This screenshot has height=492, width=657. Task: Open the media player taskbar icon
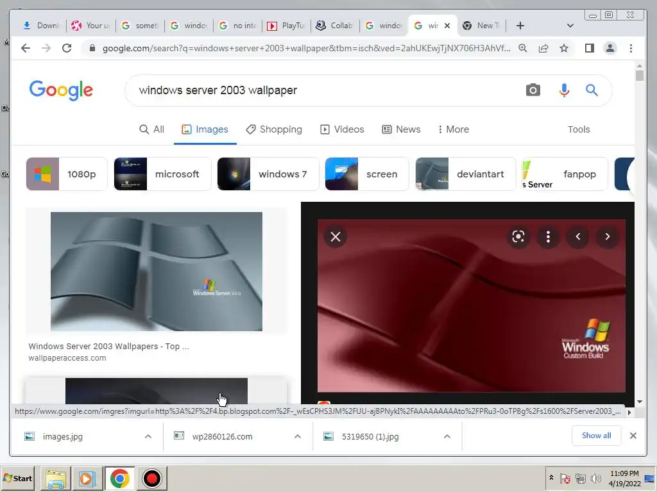coord(87,478)
